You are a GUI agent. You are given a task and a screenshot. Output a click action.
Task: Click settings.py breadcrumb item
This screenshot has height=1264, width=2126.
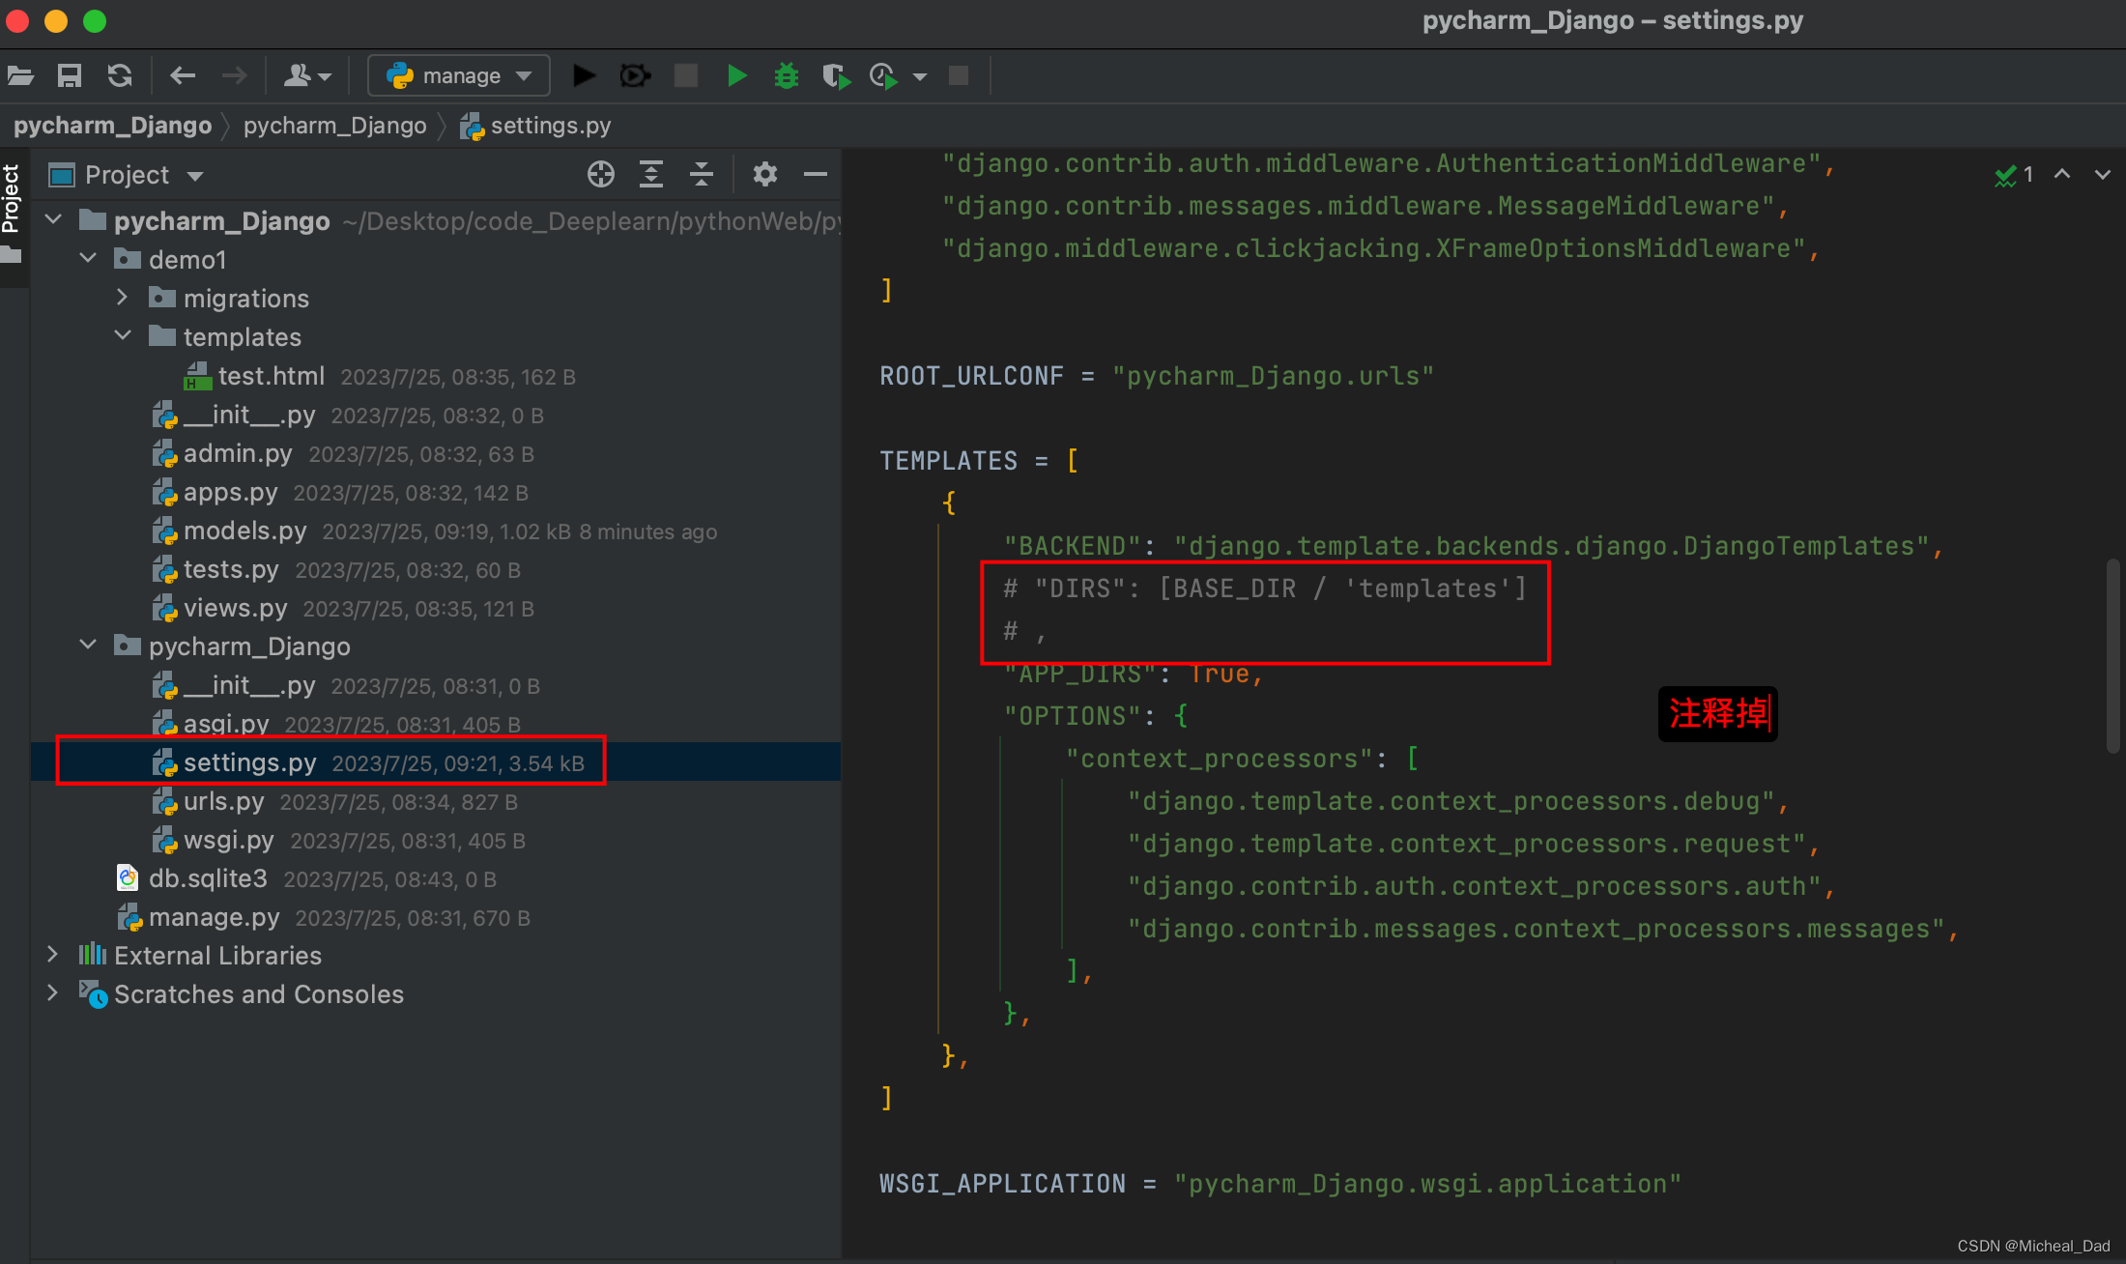tap(549, 126)
